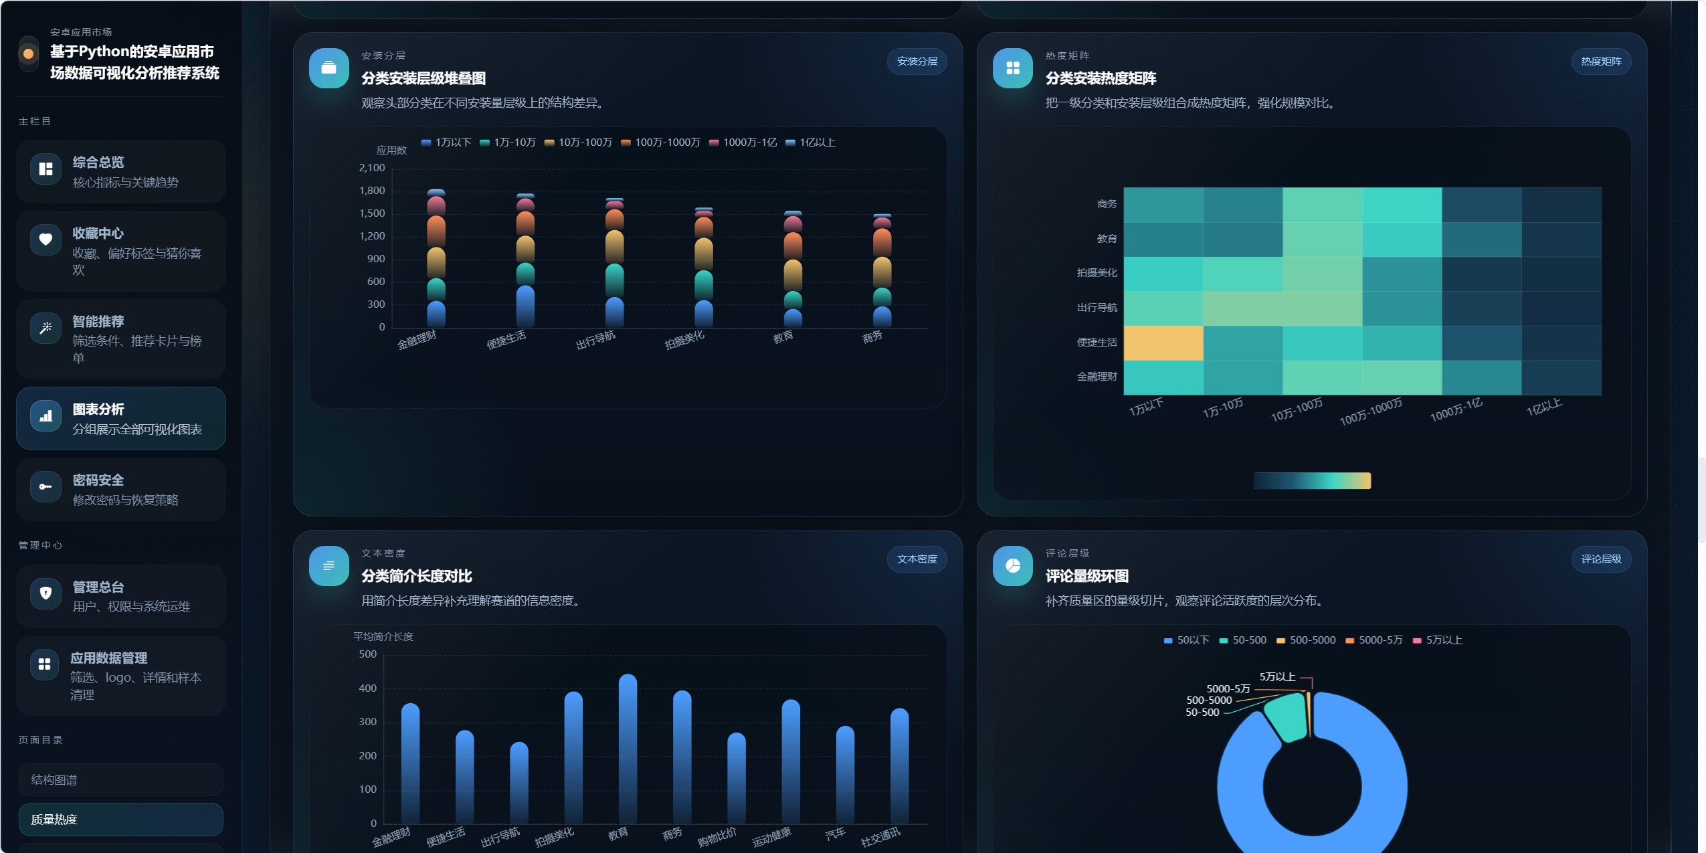Select the 质量热度 page directory item
The height and width of the screenshot is (853, 1706).
120,820
